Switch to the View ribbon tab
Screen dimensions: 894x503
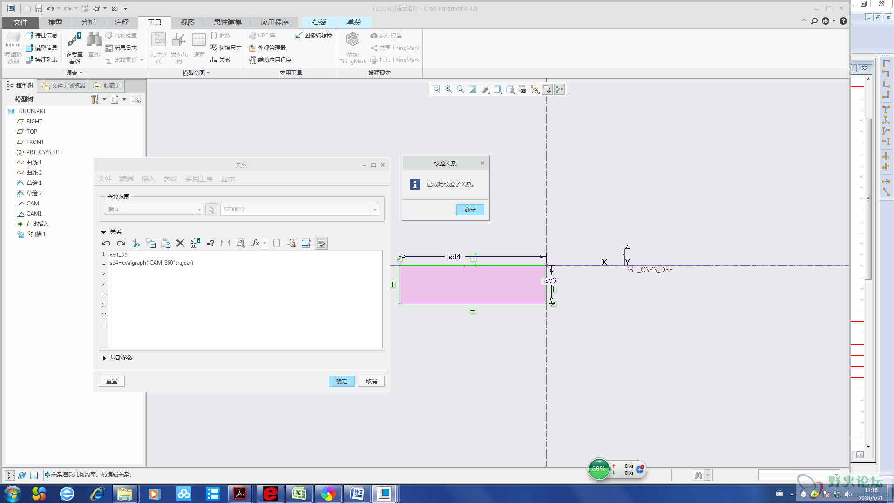(188, 22)
